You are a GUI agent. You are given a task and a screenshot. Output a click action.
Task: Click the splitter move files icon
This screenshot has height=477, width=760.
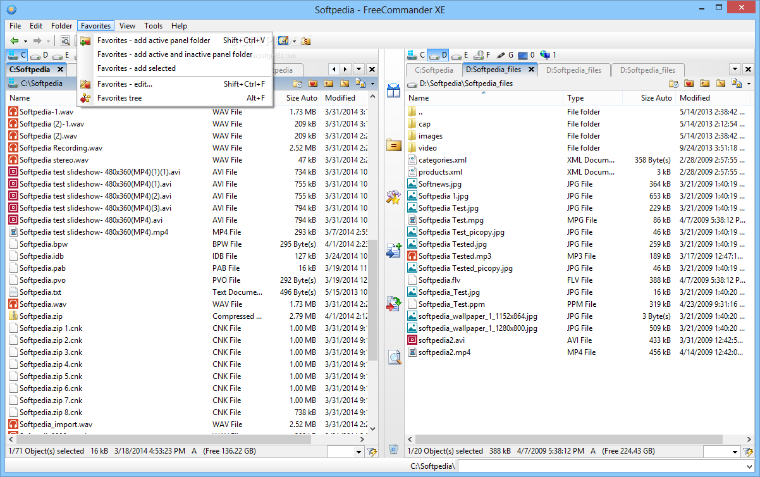point(394,304)
